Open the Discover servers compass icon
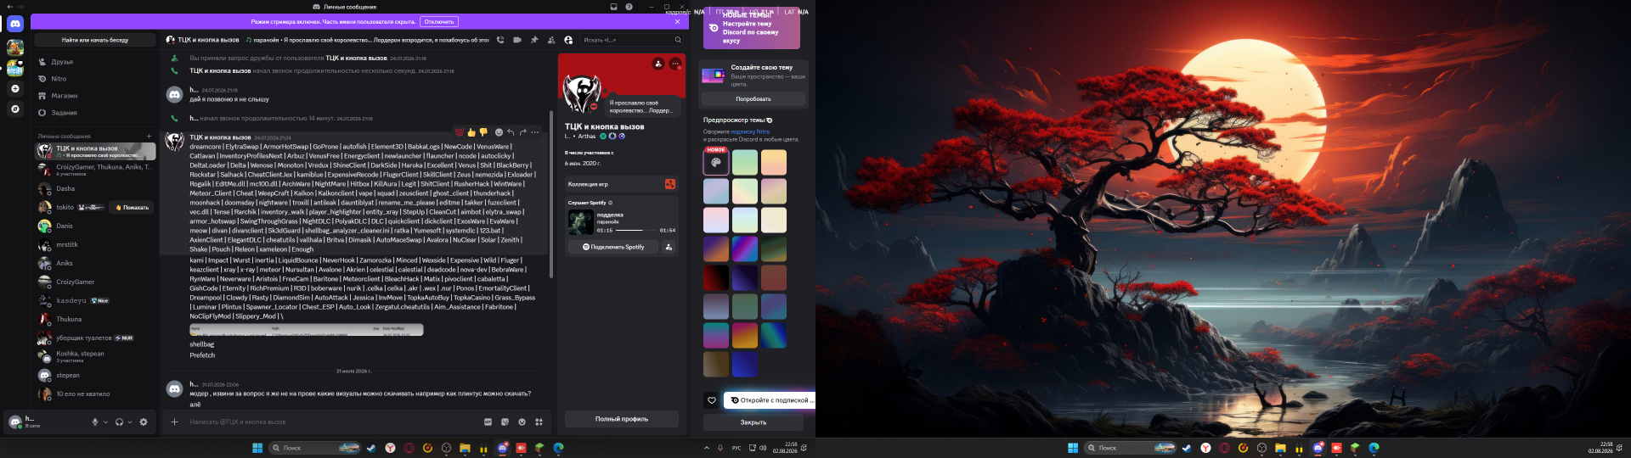Screen dimensions: 1631x458 pos(15,109)
